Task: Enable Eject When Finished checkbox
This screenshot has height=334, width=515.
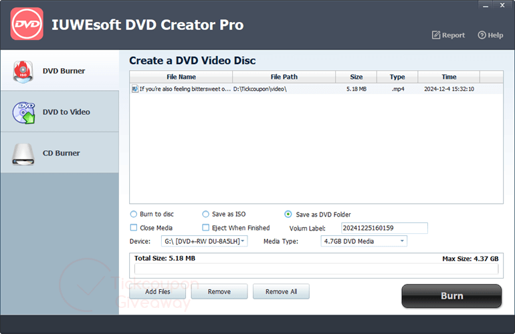Action: coord(205,227)
